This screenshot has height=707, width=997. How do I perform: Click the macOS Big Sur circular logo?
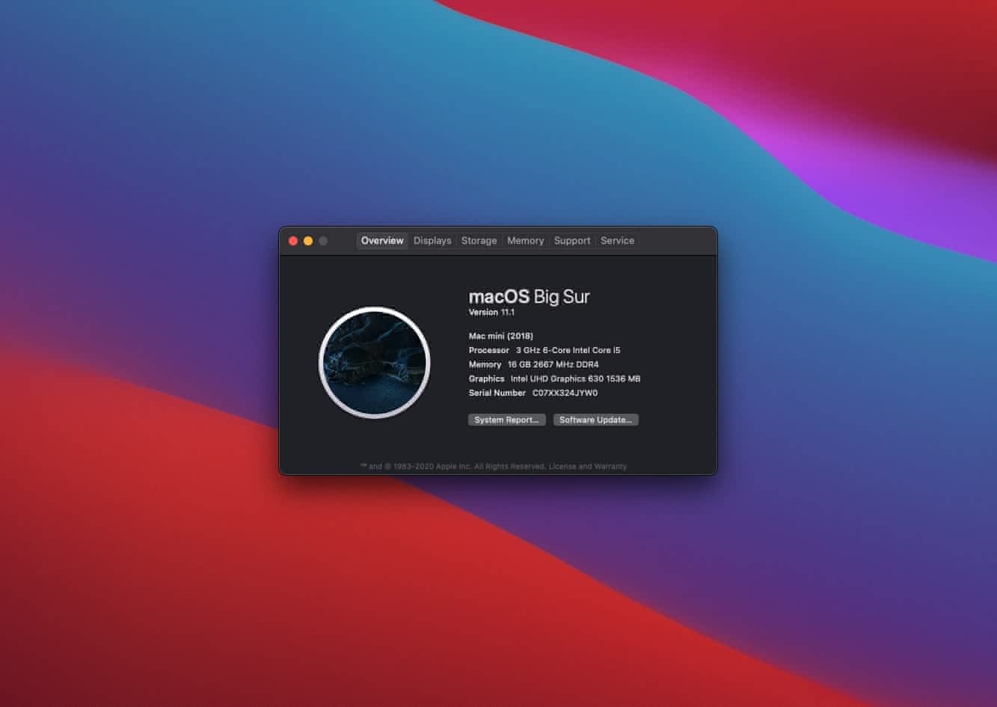(374, 362)
